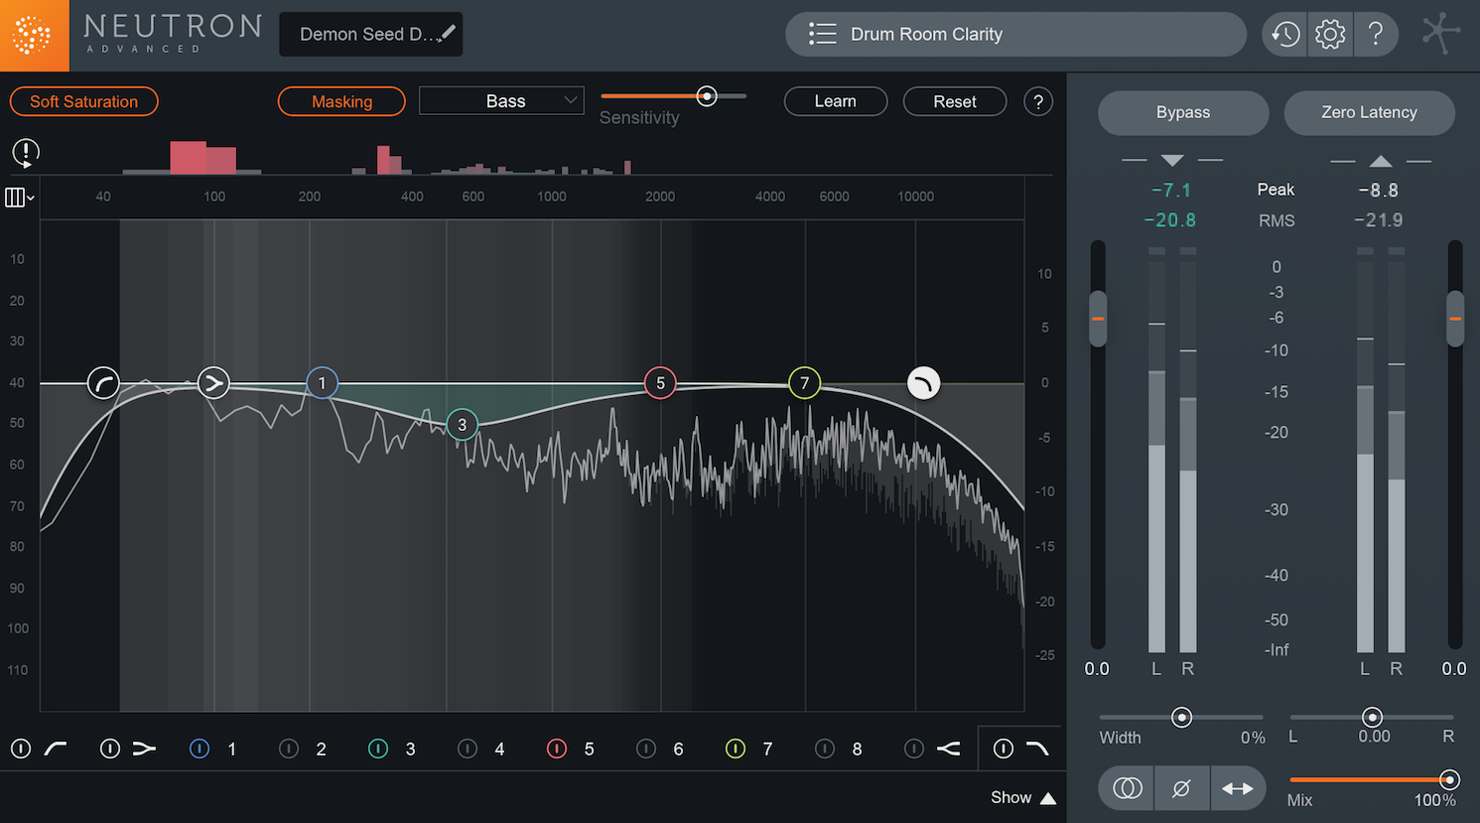Select band 7 label in band row
The width and height of the screenshot is (1480, 823).
pyautogui.click(x=767, y=750)
